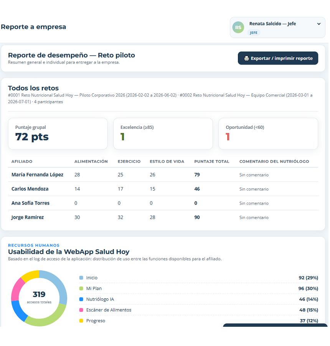Click the donut chart center 319 accesos
Screen dimensions: 330x346
pyautogui.click(x=39, y=297)
